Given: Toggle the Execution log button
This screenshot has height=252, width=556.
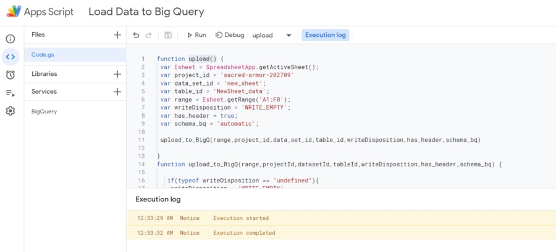Looking at the screenshot, I should tap(326, 35).
